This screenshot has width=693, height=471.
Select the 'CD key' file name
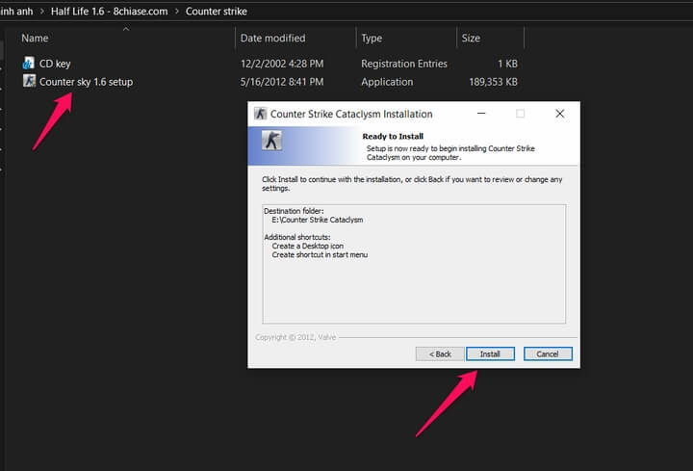click(x=55, y=64)
